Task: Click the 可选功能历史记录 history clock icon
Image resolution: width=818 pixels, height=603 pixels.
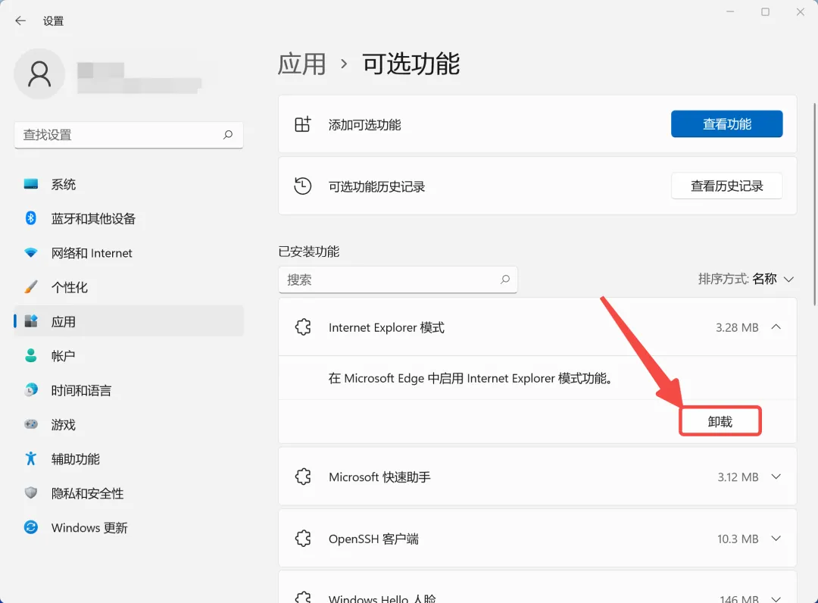Action: point(302,186)
